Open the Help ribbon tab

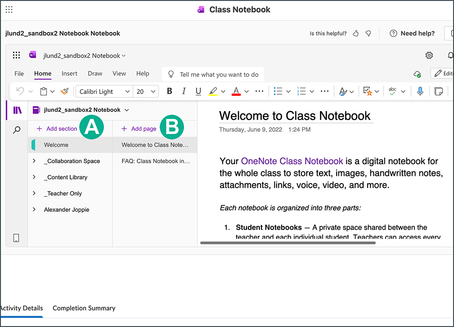point(143,73)
